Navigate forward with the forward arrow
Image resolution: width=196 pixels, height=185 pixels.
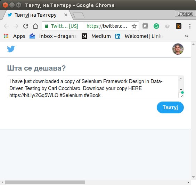[16, 26]
